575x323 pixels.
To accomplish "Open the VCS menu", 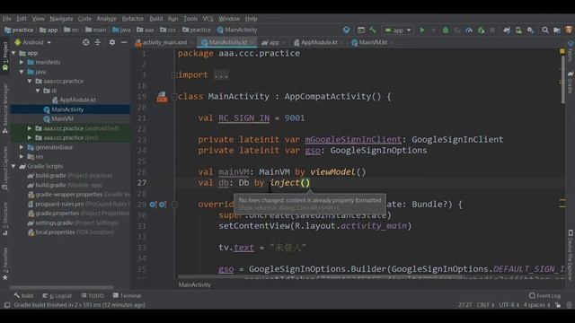I will pos(208,19).
